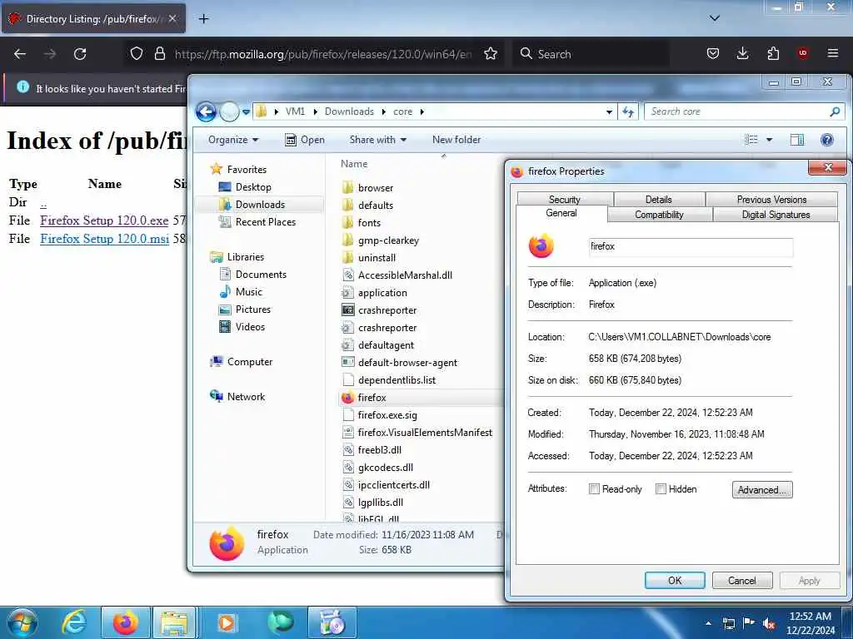Switch to the Details tab
The width and height of the screenshot is (853, 639).
pos(658,200)
